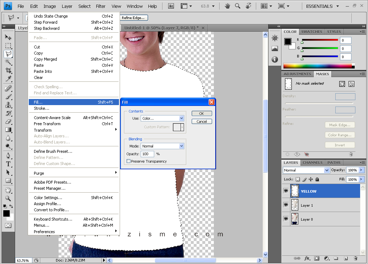This screenshot has height=264, width=368.
Task: Click the foreground color swatch in Color panel
Action: tap(288, 42)
